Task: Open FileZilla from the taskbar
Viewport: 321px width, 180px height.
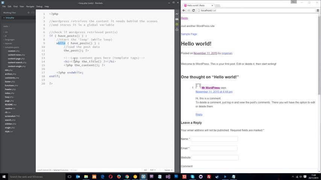Action: coord(209,177)
